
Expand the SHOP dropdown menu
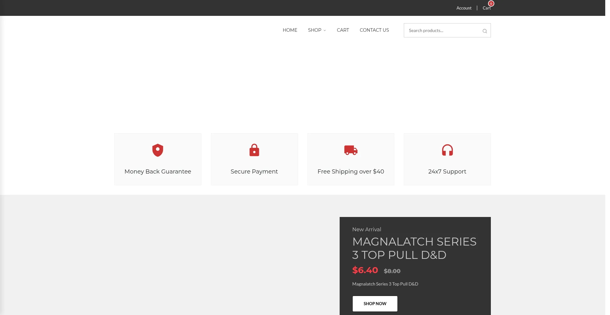click(x=317, y=30)
